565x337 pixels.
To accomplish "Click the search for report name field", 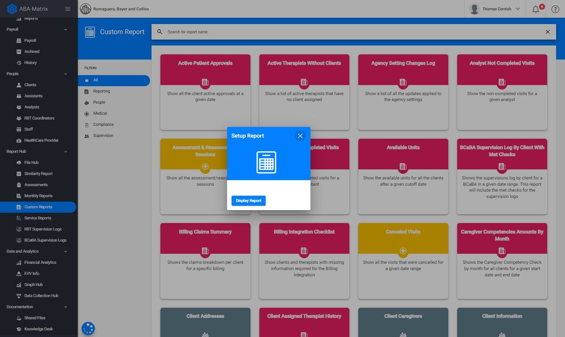I will [354, 32].
